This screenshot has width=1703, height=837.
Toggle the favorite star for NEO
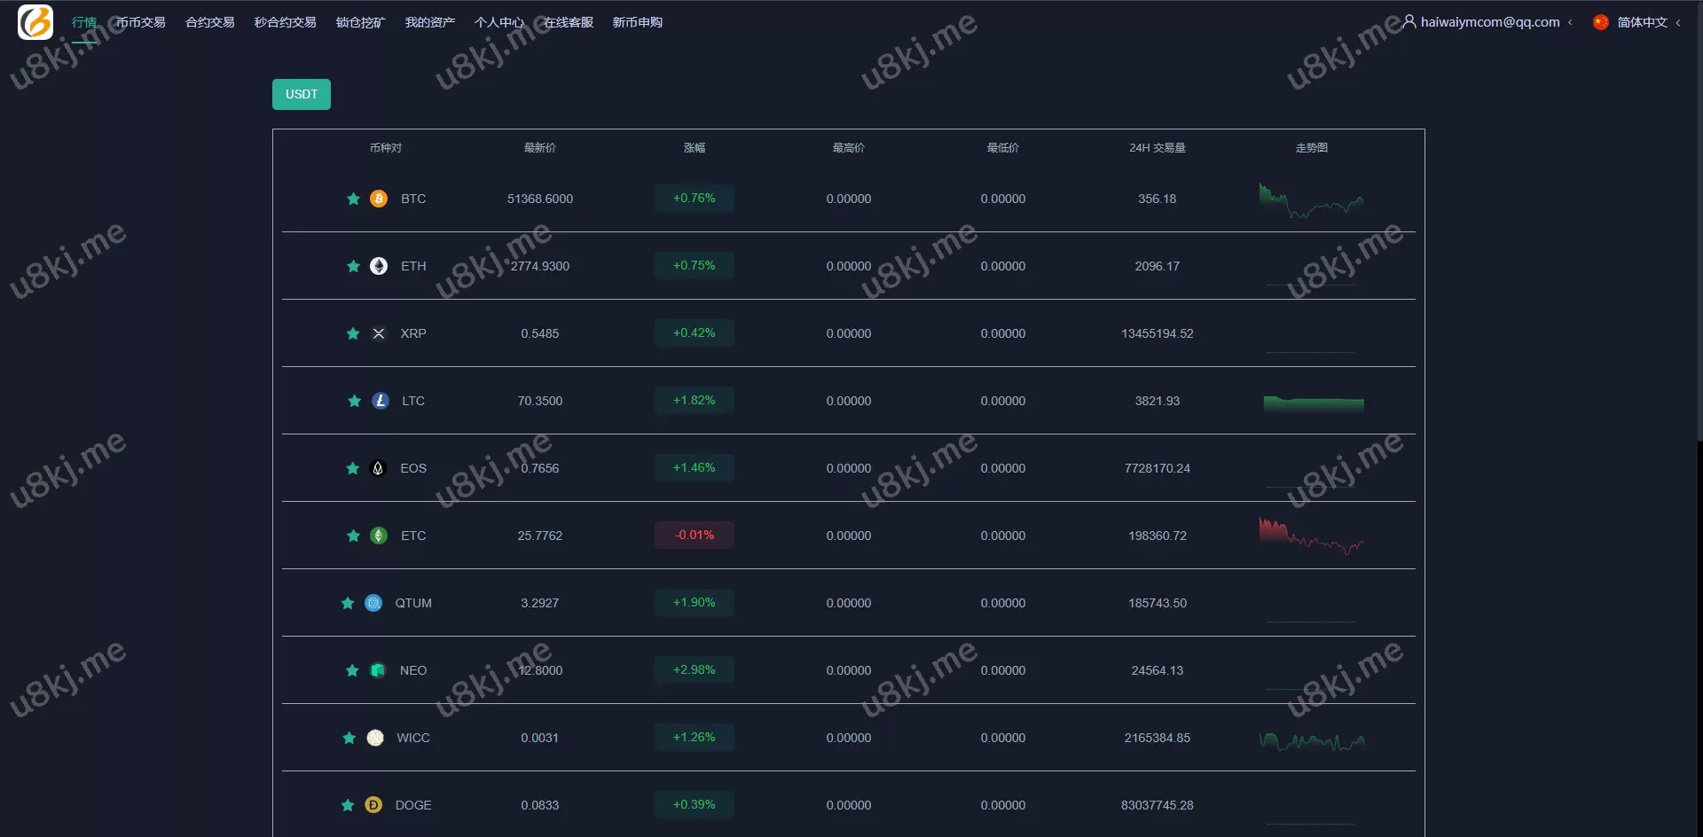[352, 670]
